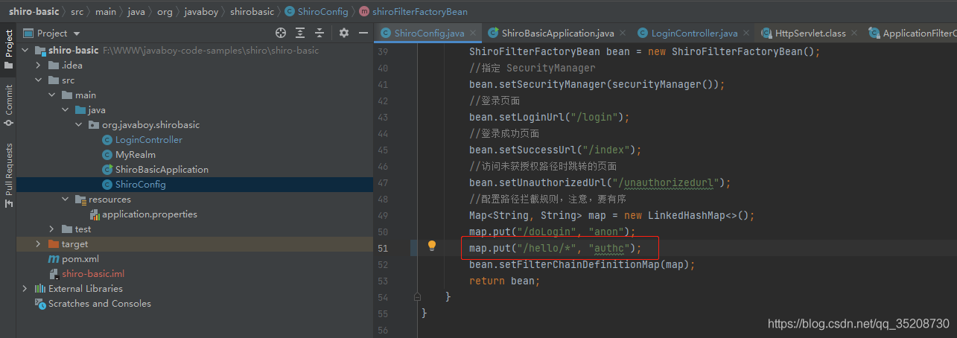This screenshot has height=338, width=957.
Task: Click the target folder icon
Action: pyautogui.click(x=54, y=244)
